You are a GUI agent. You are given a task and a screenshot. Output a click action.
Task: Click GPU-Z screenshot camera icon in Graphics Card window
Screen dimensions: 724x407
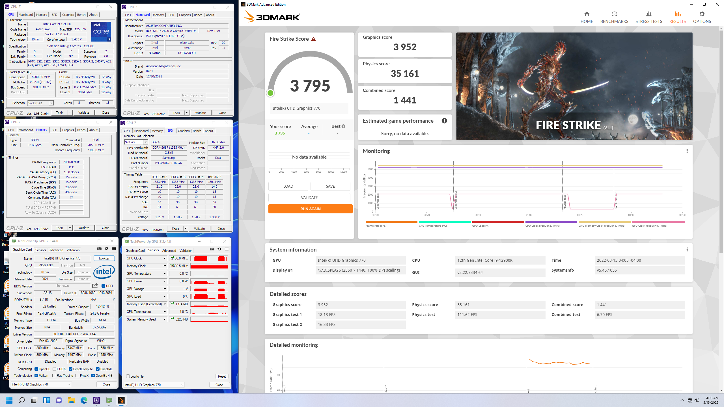coord(99,248)
